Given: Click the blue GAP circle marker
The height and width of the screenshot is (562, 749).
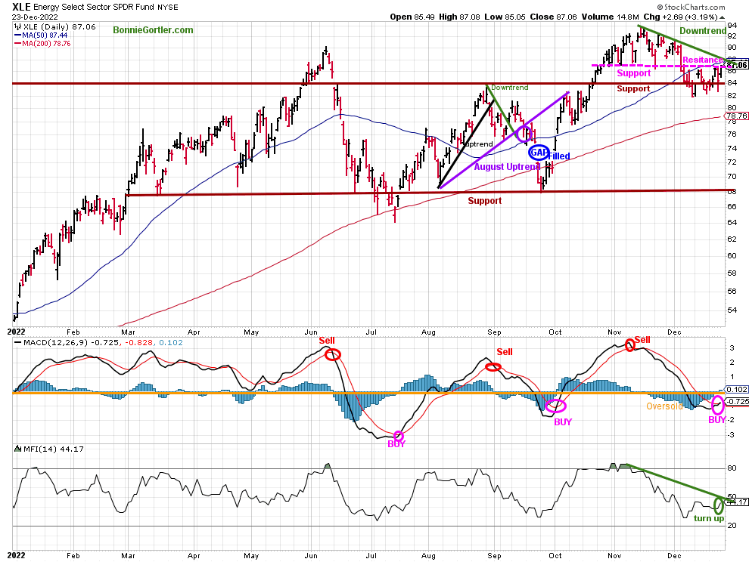Looking at the screenshot, I should pyautogui.click(x=539, y=152).
